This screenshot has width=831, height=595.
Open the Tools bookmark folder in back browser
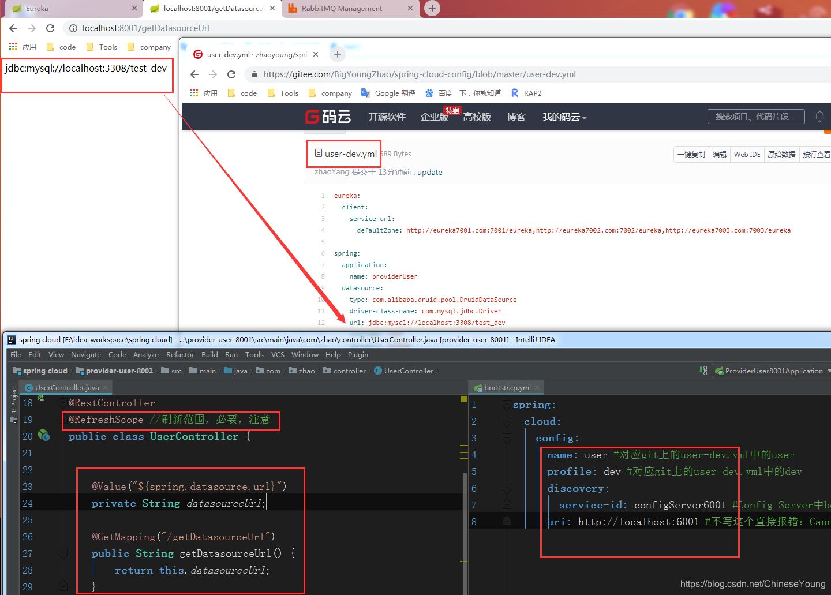(x=102, y=47)
